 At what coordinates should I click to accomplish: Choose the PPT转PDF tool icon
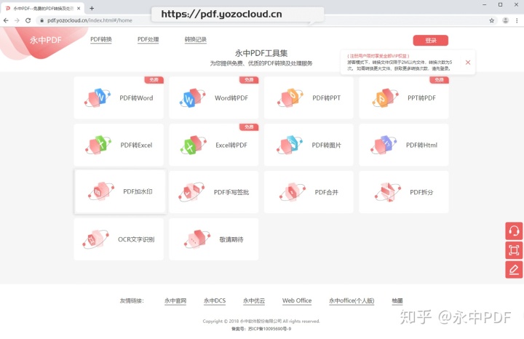pos(385,98)
